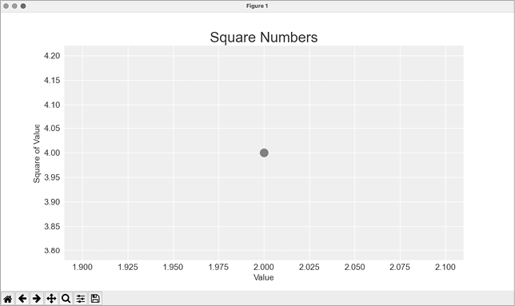Click the 4.15 y-axis tick label

[52, 81]
